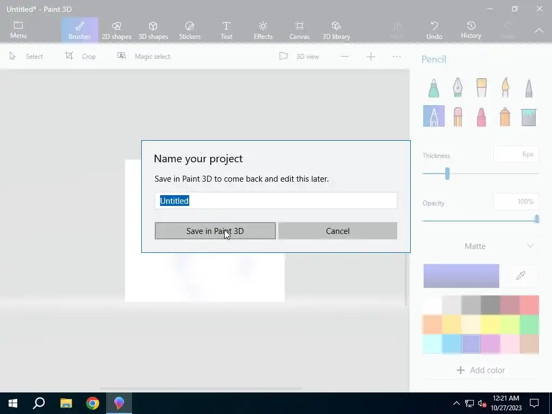Click Paint 3D taskbar icon
The image size is (552, 414).
point(119,403)
